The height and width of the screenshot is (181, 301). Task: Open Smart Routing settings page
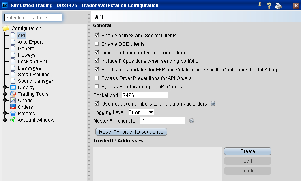(x=34, y=75)
